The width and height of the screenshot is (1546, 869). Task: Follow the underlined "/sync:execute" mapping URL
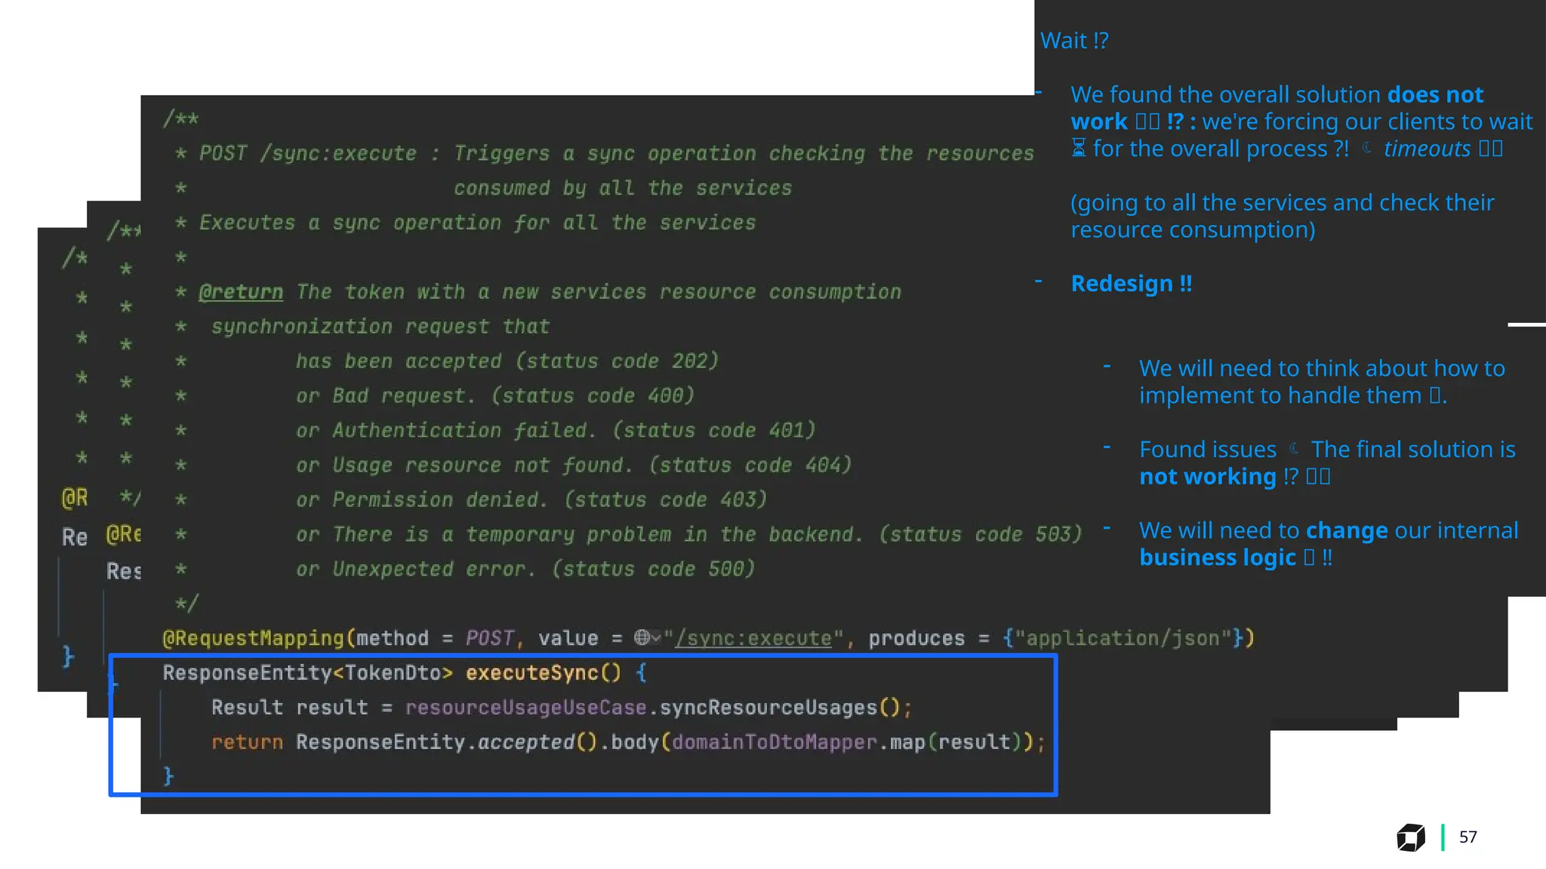point(753,638)
